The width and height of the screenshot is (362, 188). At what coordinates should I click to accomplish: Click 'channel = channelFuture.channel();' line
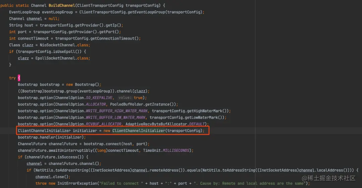(x=64, y=164)
